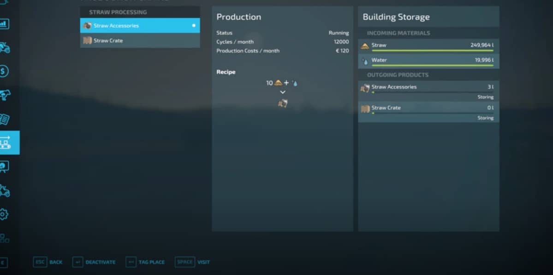Toggle active dot on Straw Accessories production

click(194, 26)
